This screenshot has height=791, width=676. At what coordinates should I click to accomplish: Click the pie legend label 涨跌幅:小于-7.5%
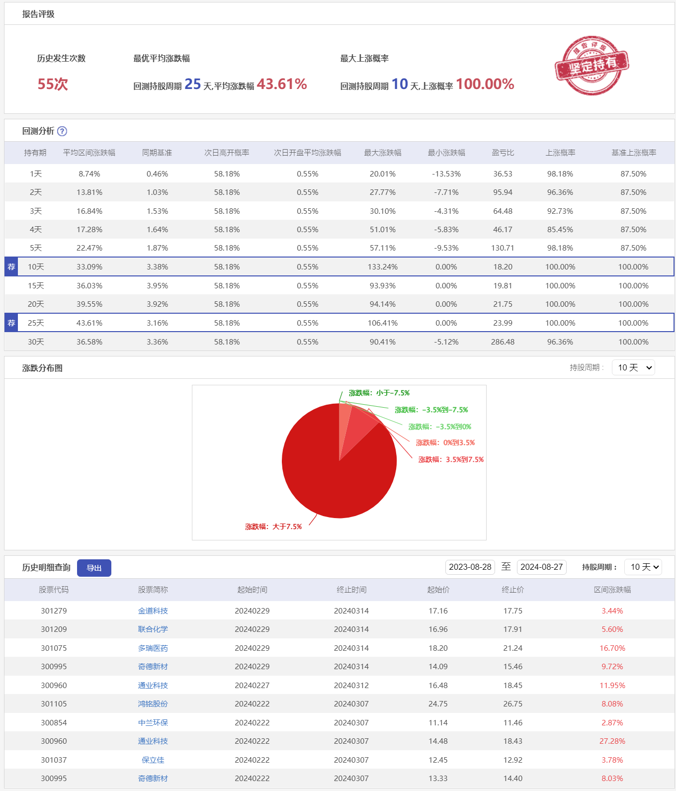(x=379, y=393)
